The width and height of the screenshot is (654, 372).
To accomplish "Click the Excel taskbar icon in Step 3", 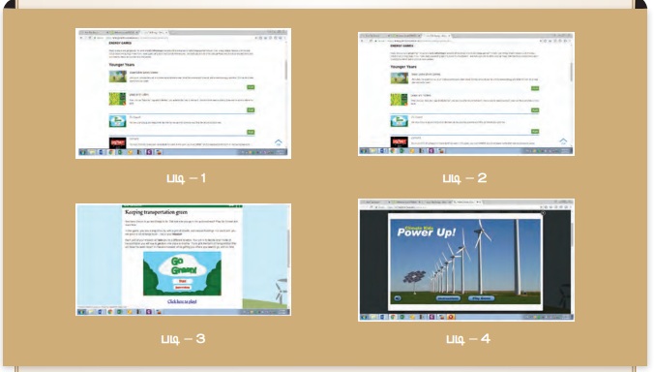I will 119,312.
